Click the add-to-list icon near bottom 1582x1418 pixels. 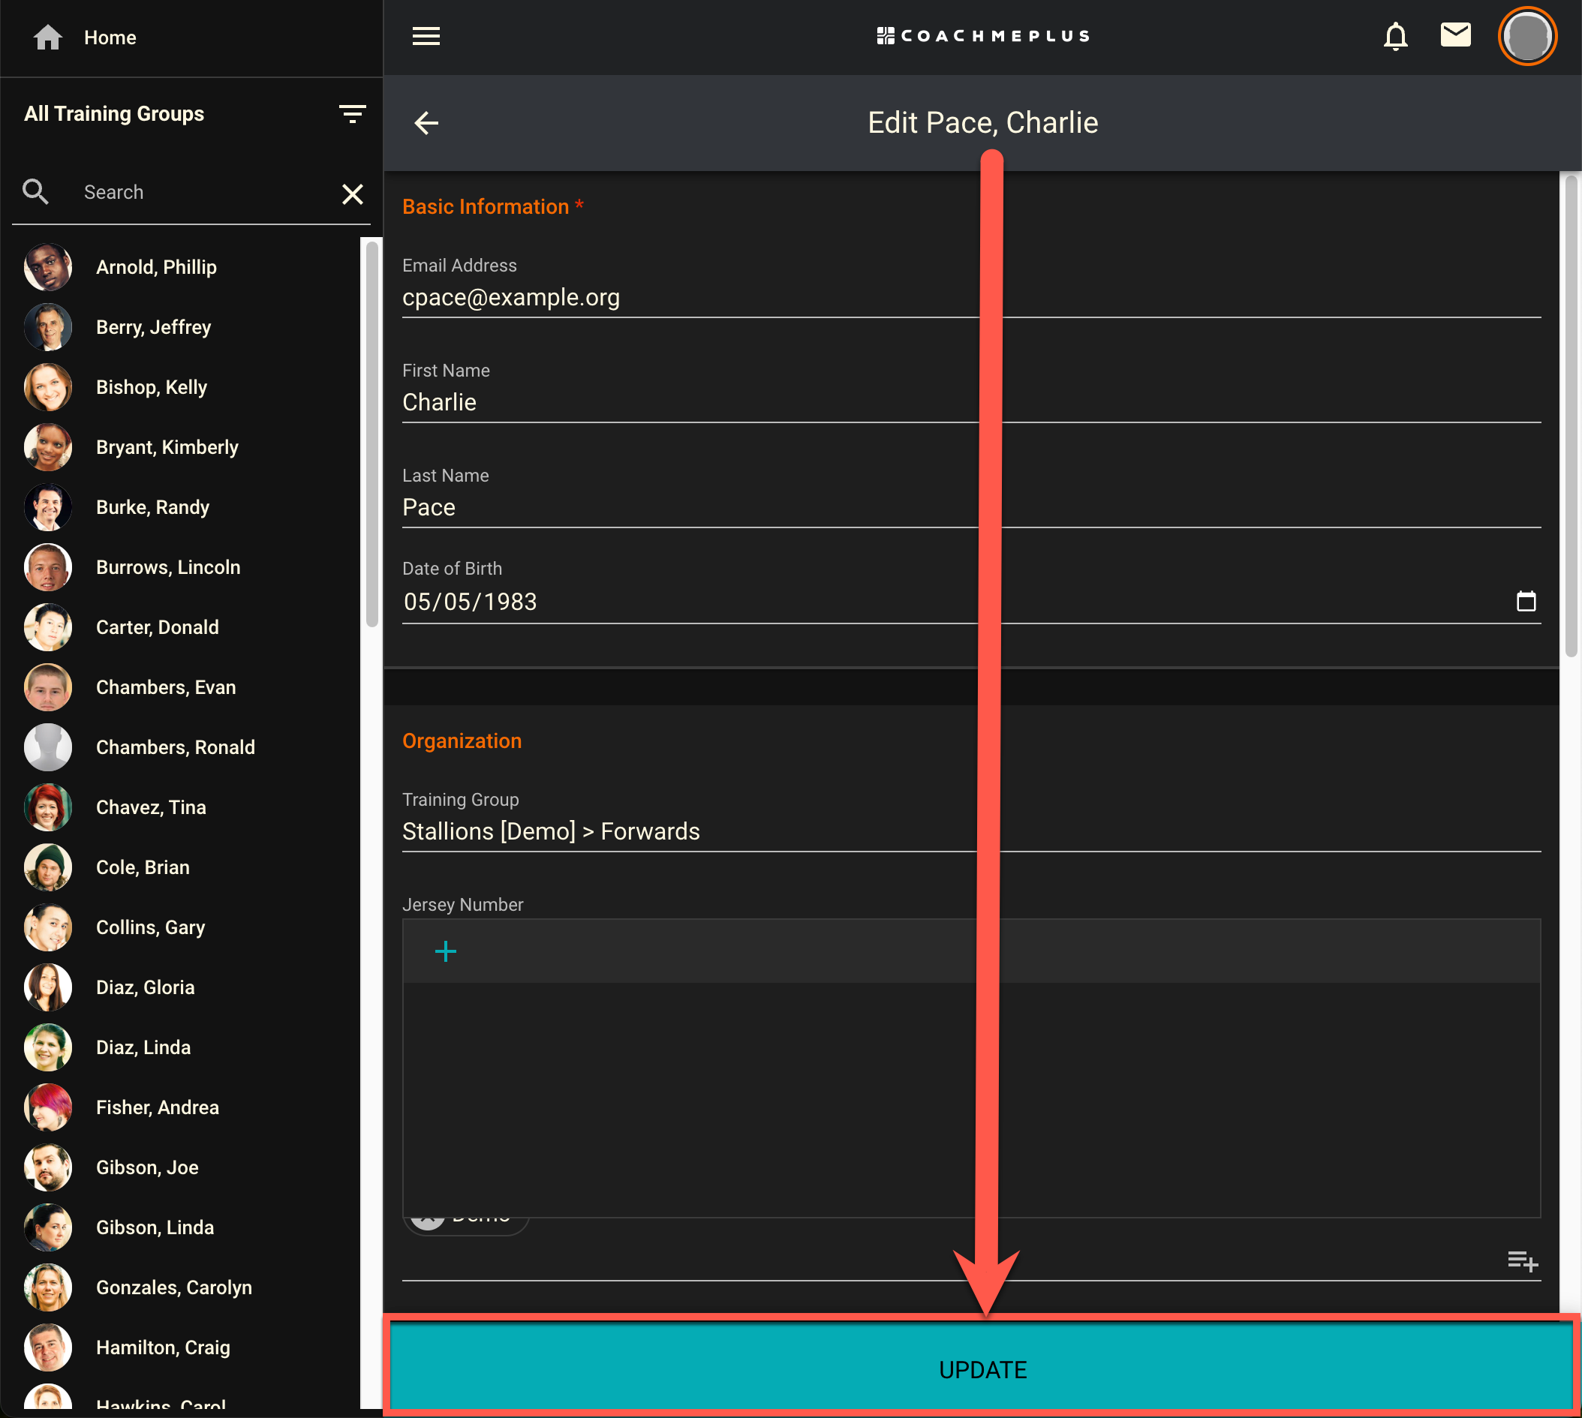pyautogui.click(x=1521, y=1260)
